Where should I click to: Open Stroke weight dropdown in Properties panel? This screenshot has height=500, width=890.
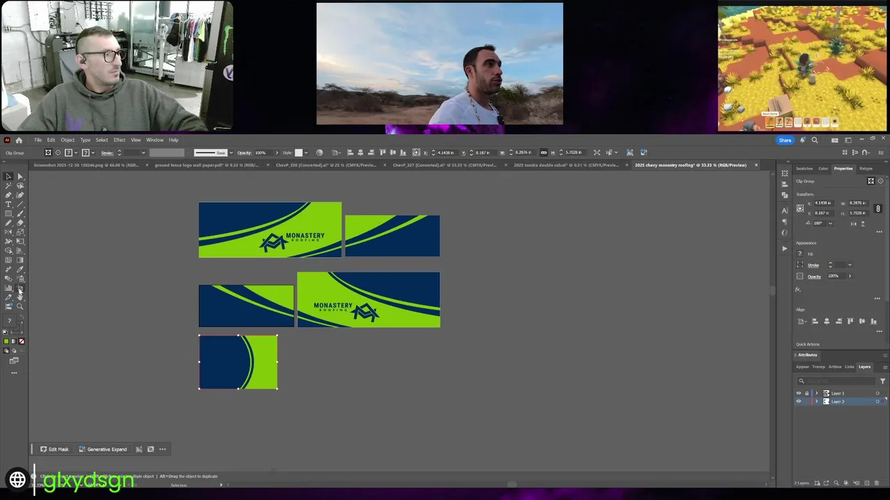point(850,265)
